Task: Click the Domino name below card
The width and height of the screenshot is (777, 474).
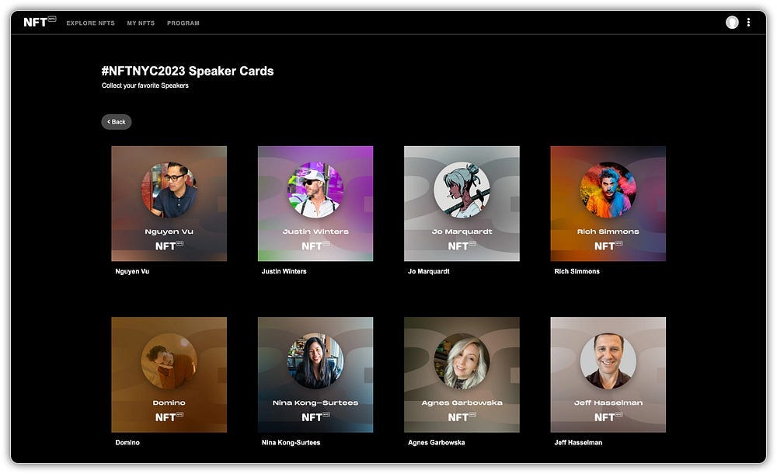Action: tap(127, 442)
